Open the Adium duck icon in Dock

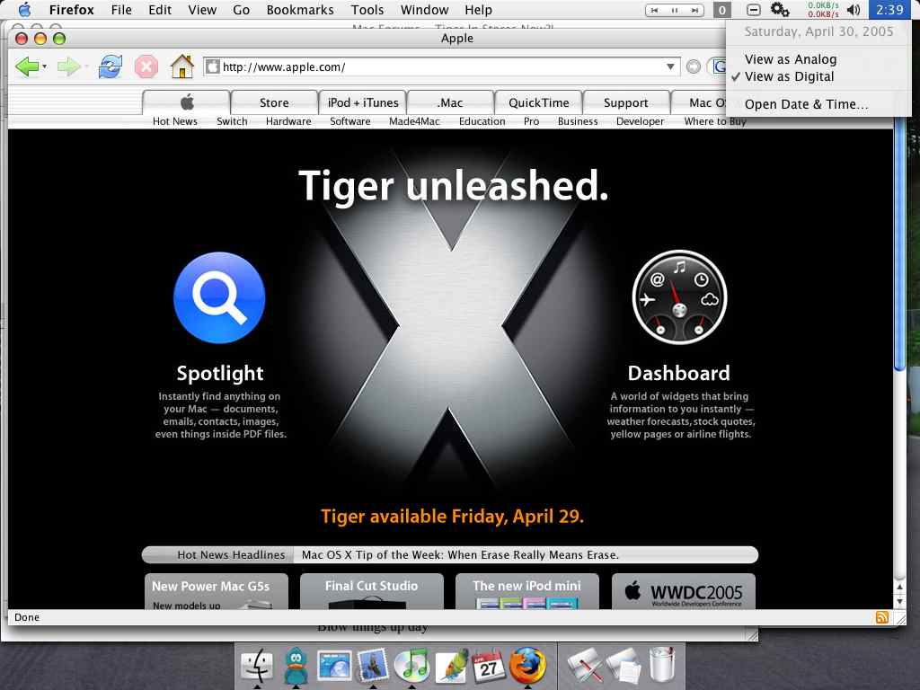click(x=296, y=666)
